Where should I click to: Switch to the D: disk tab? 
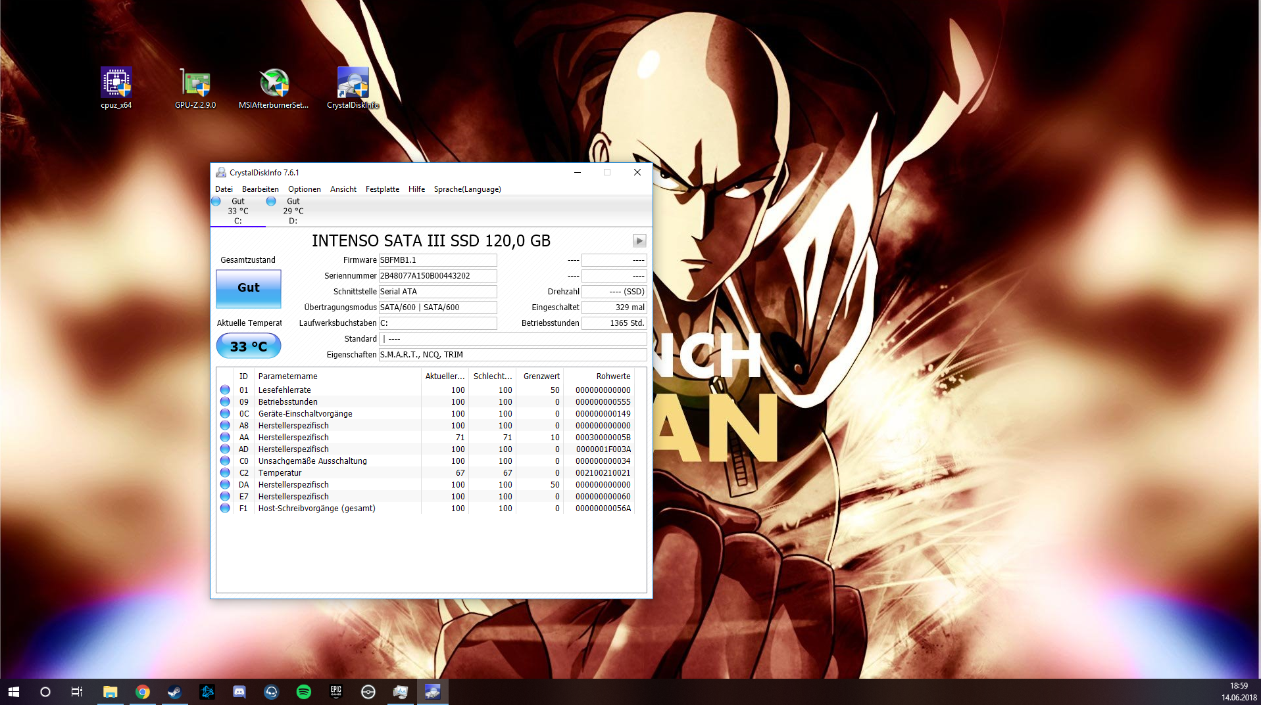tap(293, 211)
